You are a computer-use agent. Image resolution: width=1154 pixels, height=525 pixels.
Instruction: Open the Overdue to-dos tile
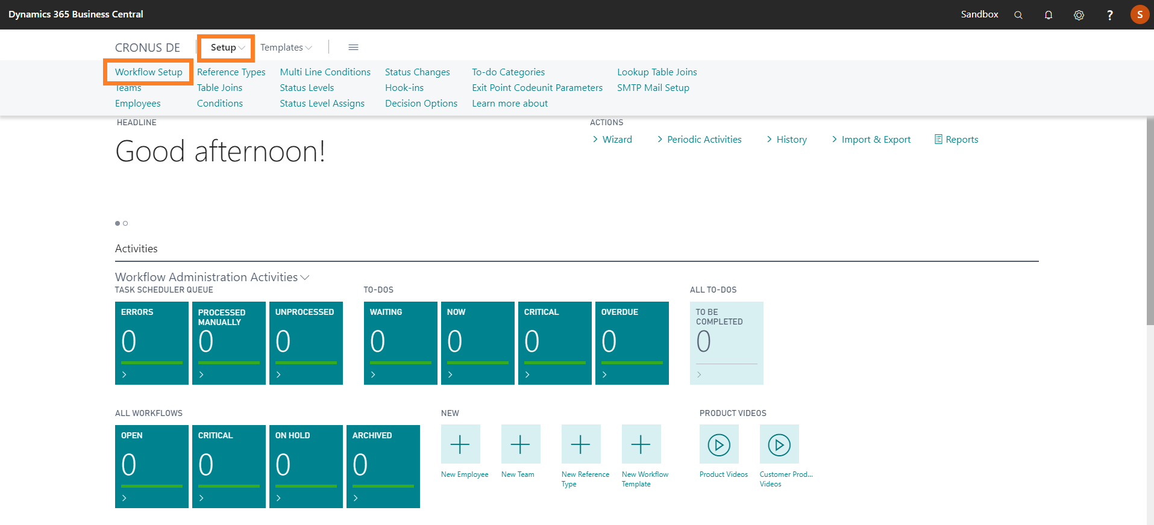632,343
